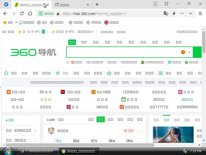Viewport: 206px width, 155px height.
Task: Open the 58 site link
Action: point(46,92)
